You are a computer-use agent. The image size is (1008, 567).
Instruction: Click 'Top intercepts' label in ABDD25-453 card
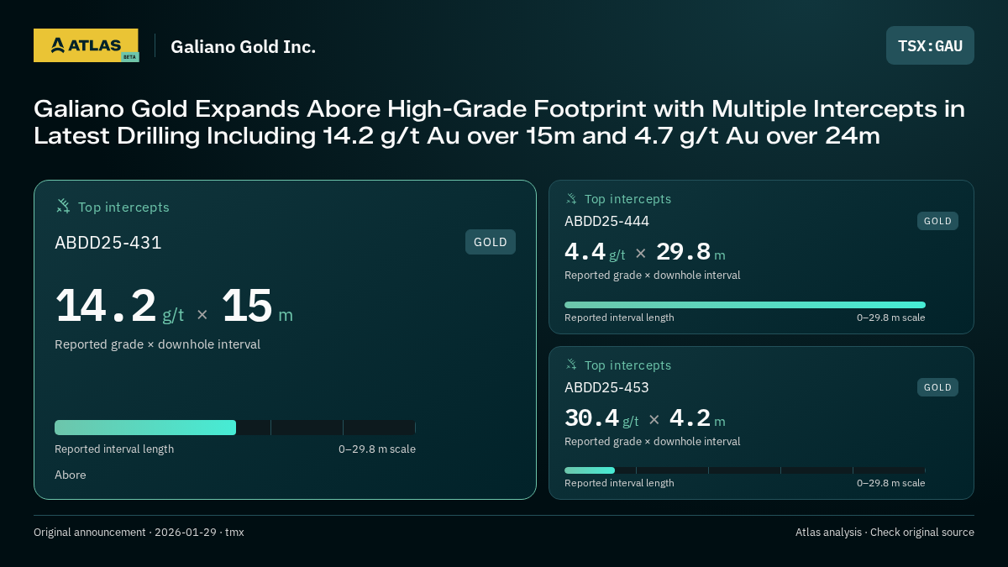coord(627,365)
